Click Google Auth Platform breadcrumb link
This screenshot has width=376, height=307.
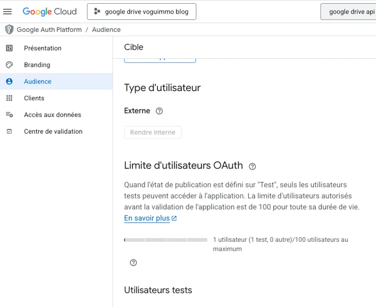(x=49, y=30)
